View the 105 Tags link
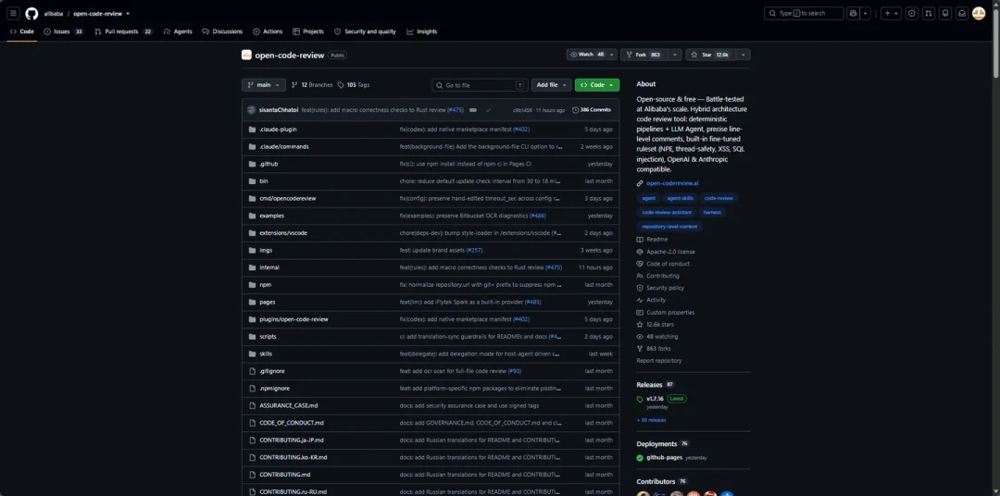Image resolution: width=1000 pixels, height=496 pixels. pyautogui.click(x=354, y=85)
